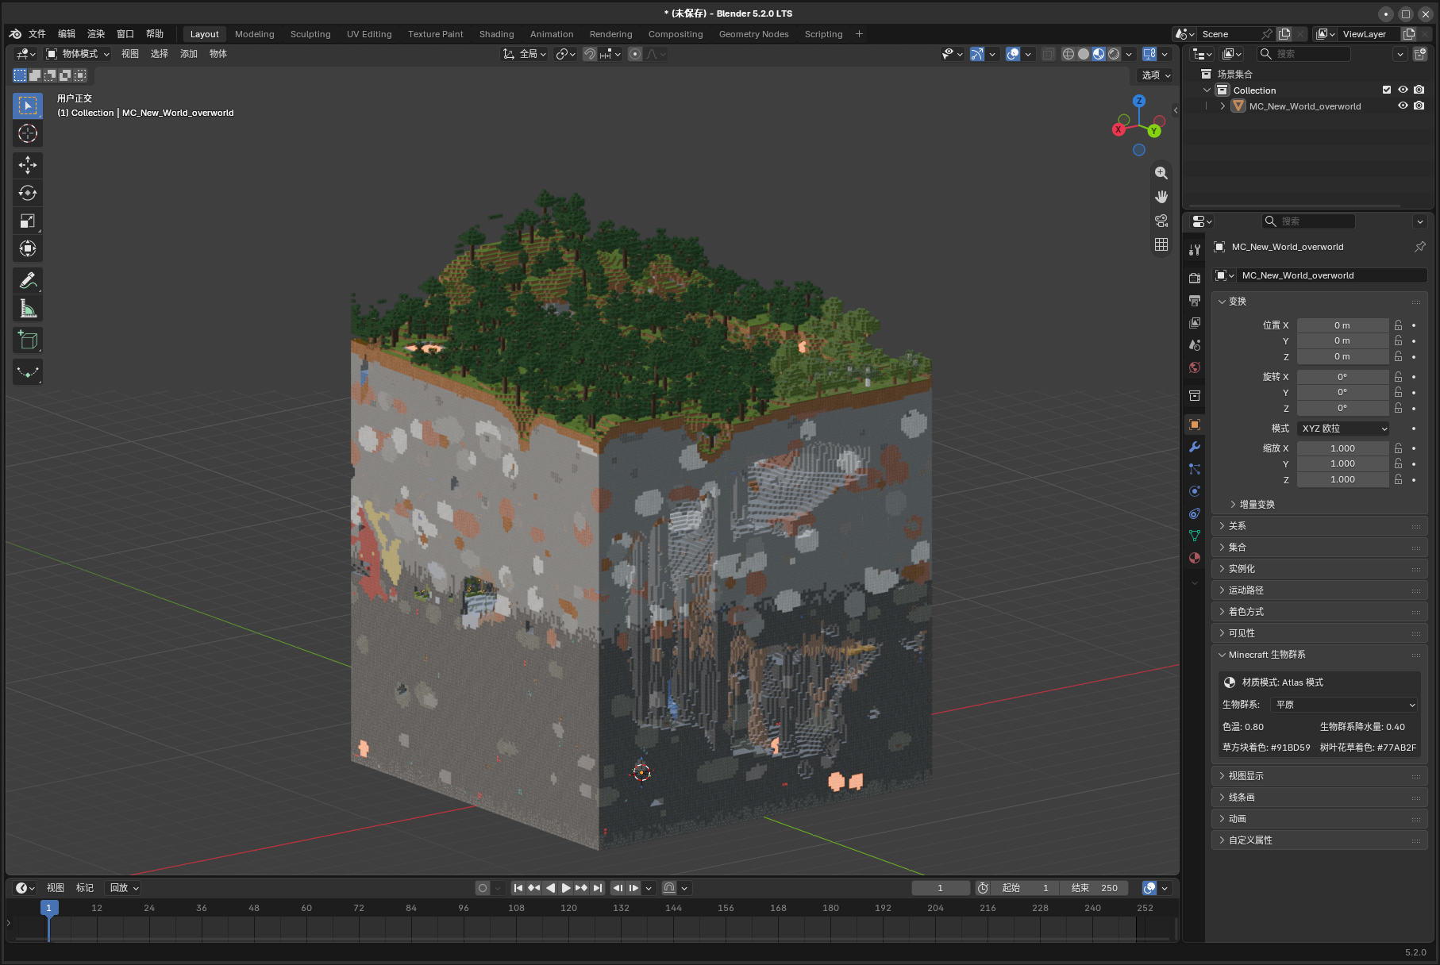The image size is (1440, 965).
Task: Toggle lock on Scale Z
Action: click(x=1399, y=479)
